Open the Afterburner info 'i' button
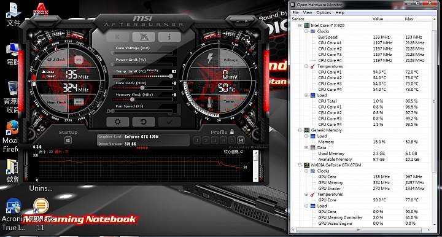 click(x=169, y=37)
